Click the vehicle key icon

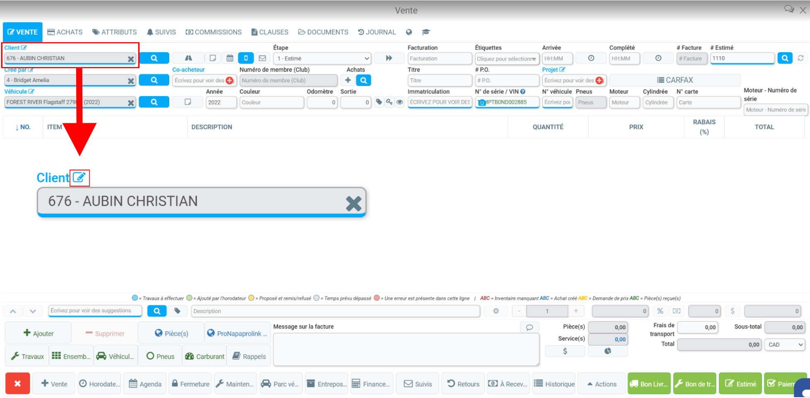point(389,102)
